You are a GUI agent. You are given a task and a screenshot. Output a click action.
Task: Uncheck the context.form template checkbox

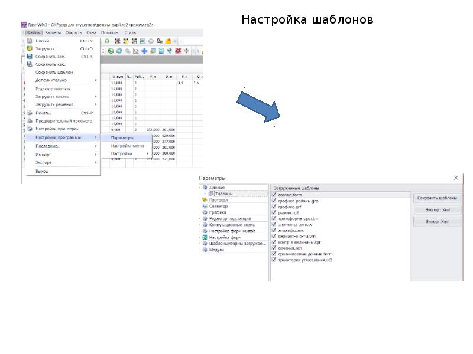point(274,195)
